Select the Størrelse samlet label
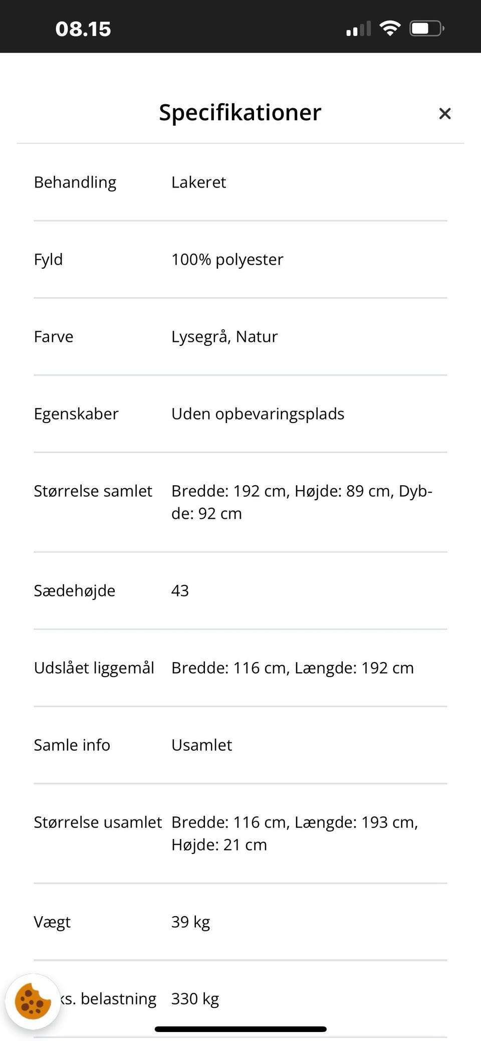Screen dimensions: 481x1041 (93, 491)
